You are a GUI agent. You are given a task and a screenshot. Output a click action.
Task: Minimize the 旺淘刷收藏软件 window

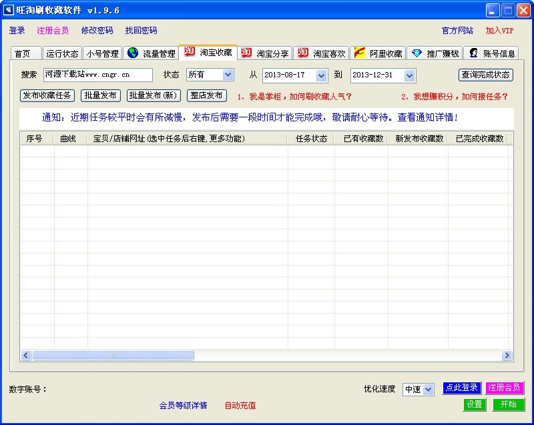[x=492, y=10]
